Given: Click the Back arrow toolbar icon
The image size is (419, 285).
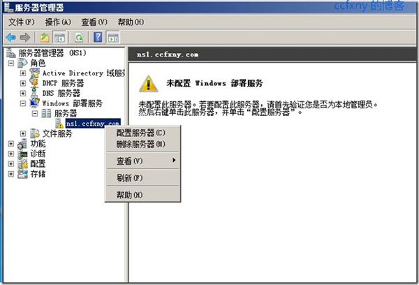Looking at the screenshot, I should click(x=11, y=38).
